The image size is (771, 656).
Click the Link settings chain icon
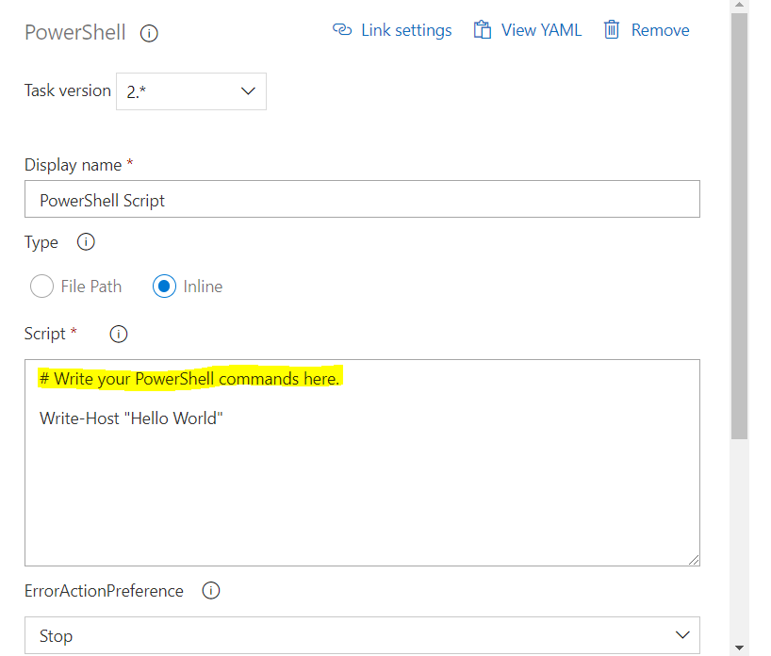tap(342, 30)
